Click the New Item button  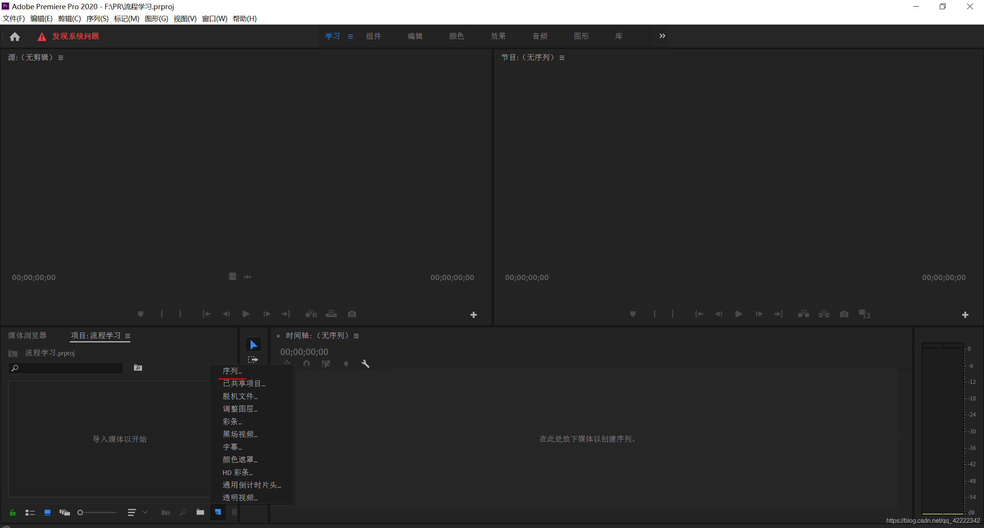(x=218, y=512)
